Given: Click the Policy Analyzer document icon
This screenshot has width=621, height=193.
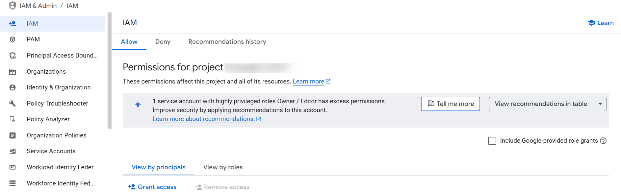Looking at the screenshot, I should [x=13, y=119].
